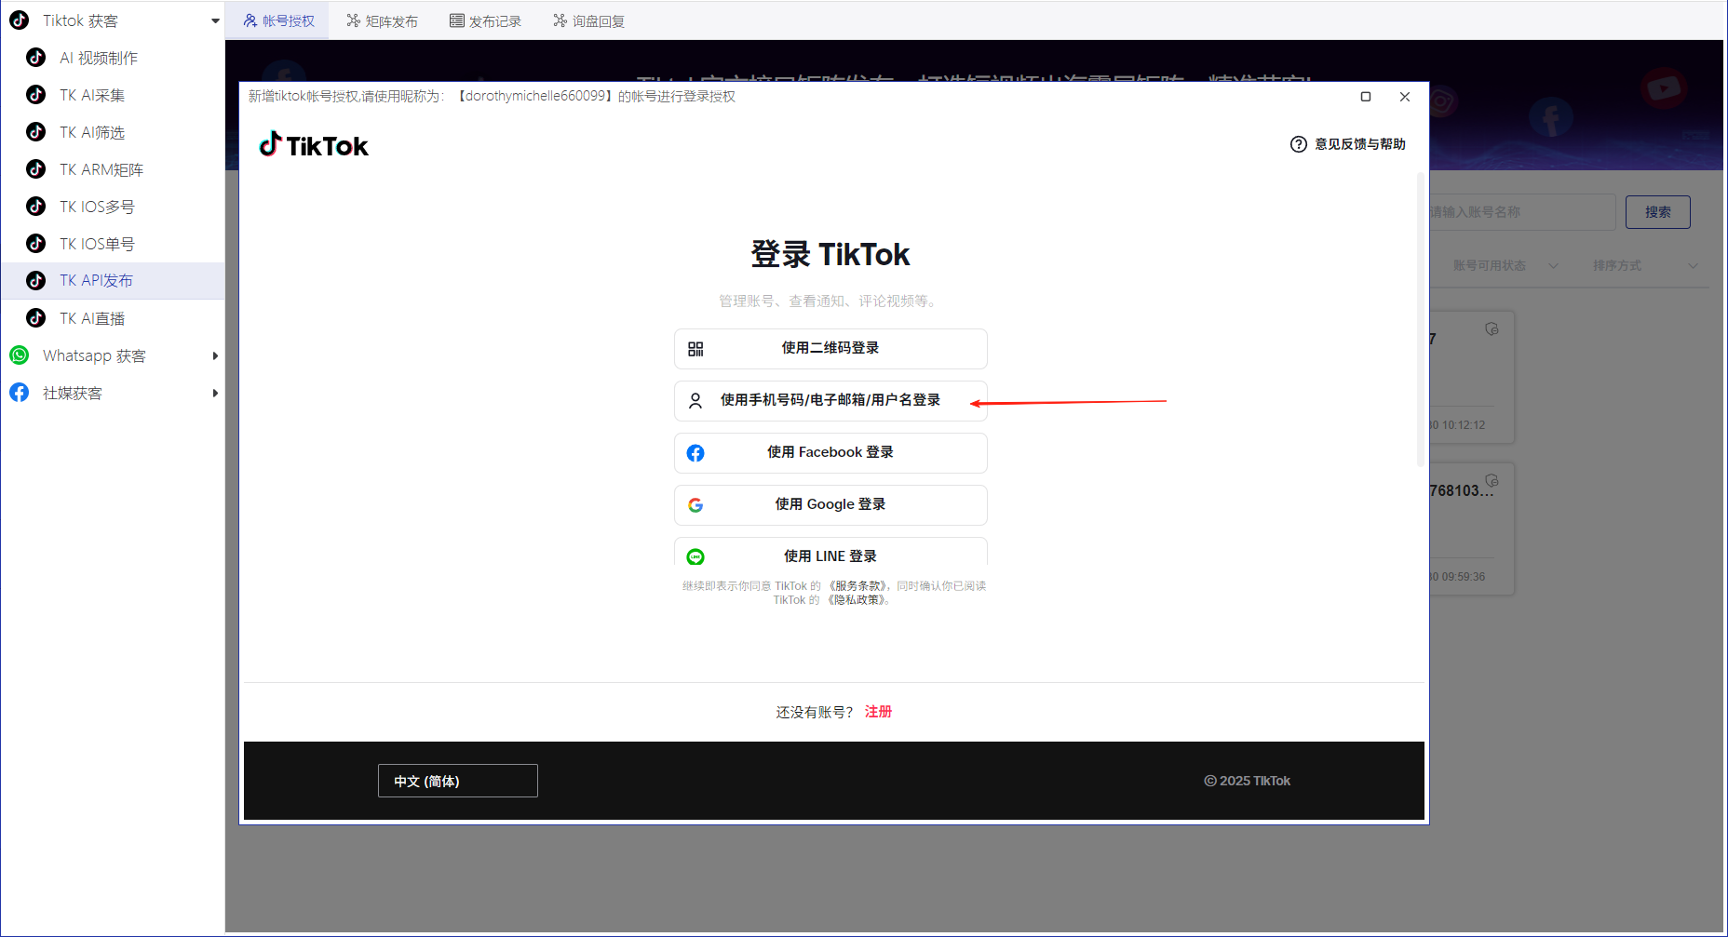The width and height of the screenshot is (1728, 937).
Task: Open the TK AI筛选 tool
Action: tap(95, 132)
